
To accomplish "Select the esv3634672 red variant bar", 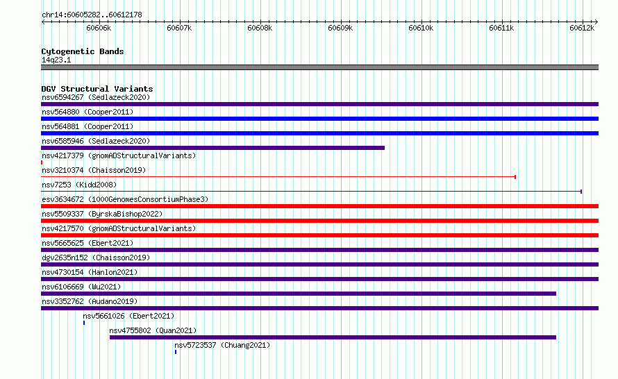I will coord(319,206).
